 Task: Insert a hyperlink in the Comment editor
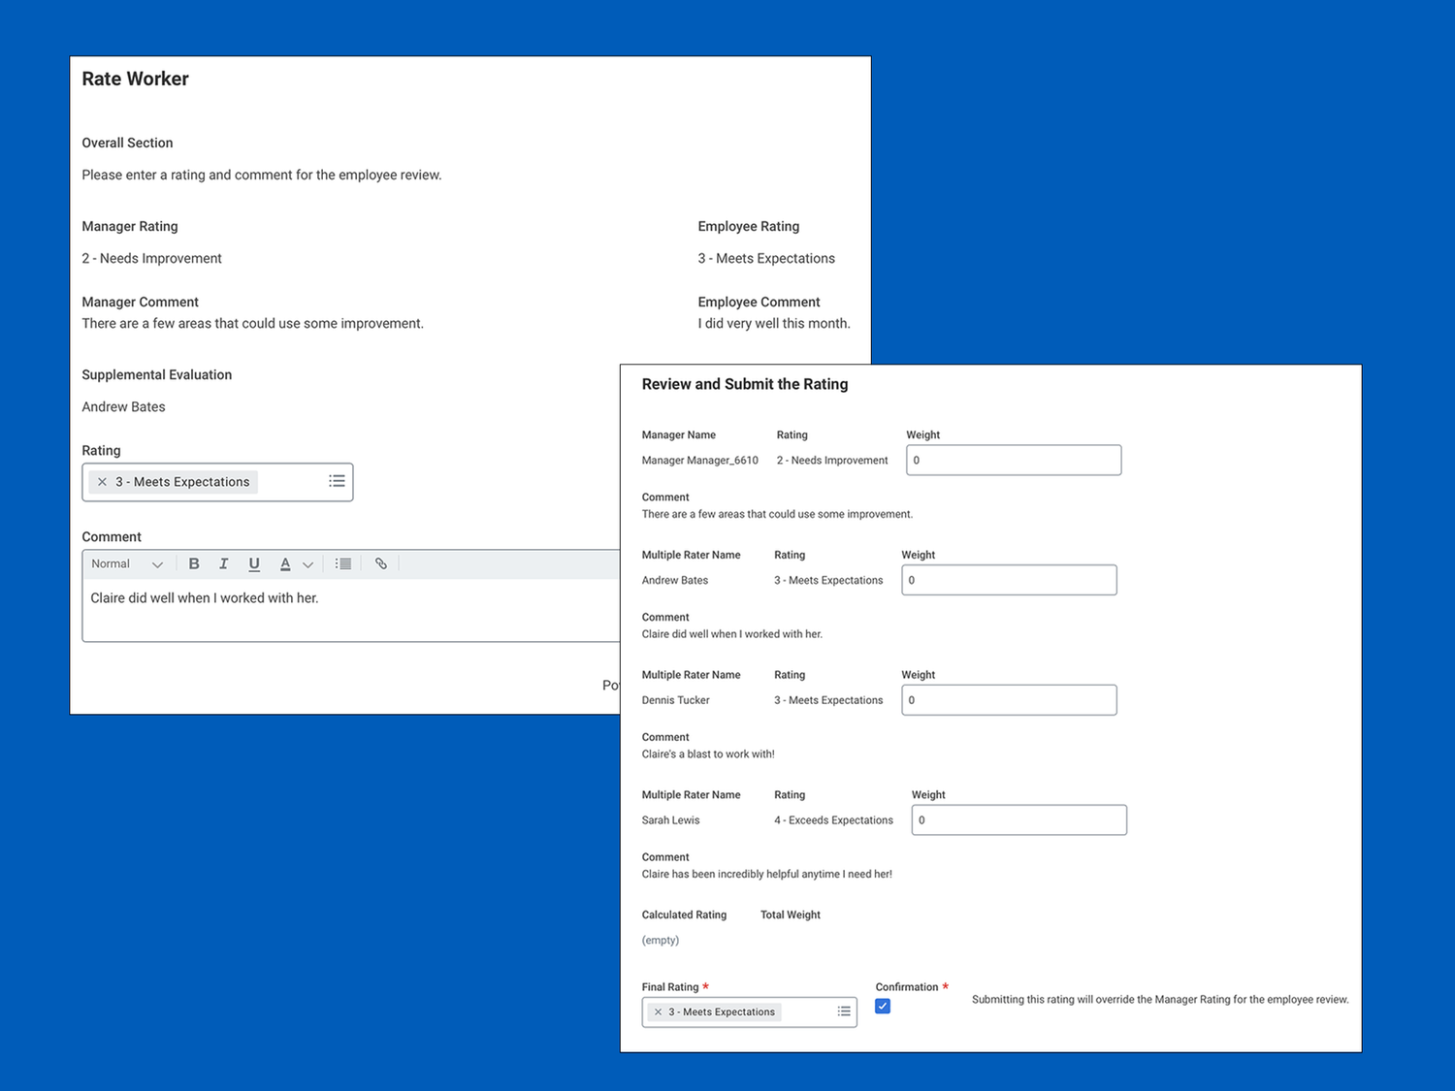click(380, 563)
